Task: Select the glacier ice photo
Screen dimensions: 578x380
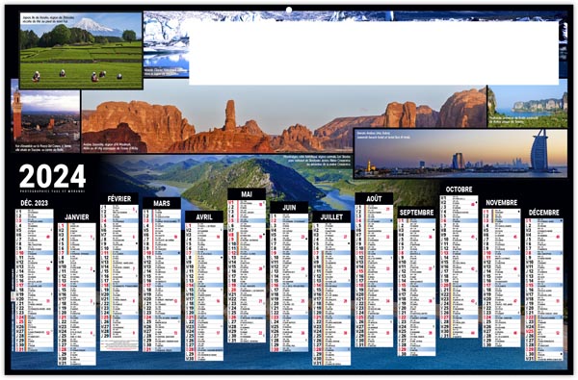Action: [x=166, y=44]
